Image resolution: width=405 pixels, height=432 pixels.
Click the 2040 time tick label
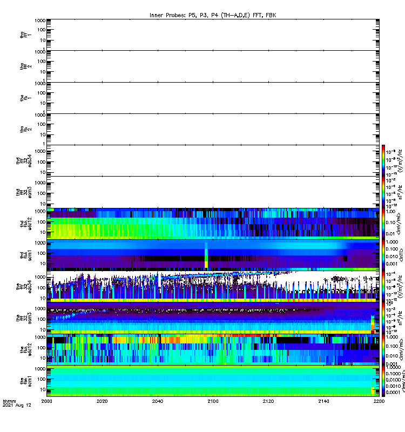158,401
